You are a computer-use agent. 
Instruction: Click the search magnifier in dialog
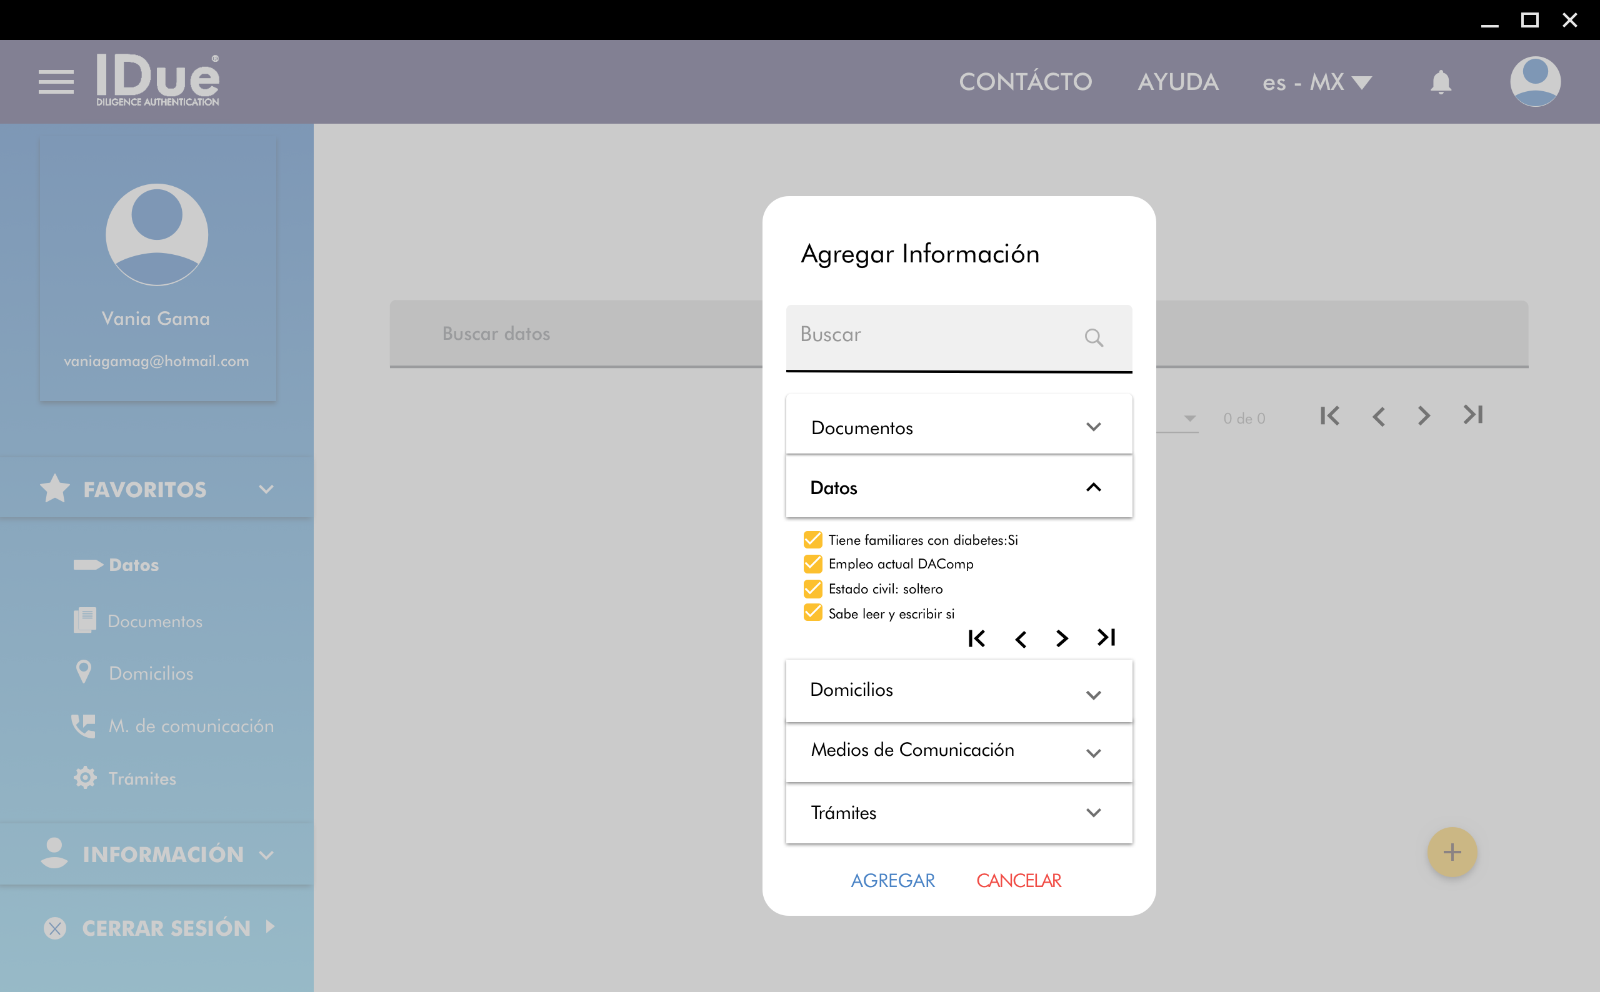click(1093, 337)
